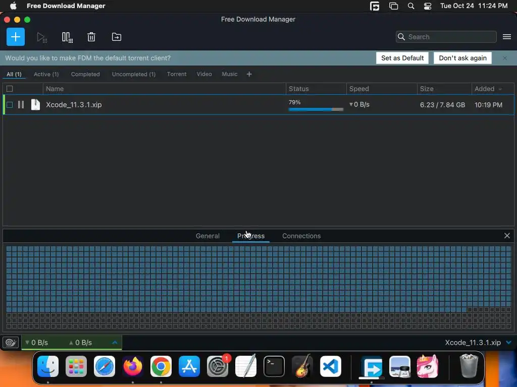Open Launchpad from the dock

coord(76,366)
